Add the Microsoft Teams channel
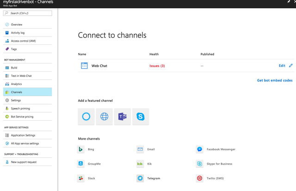Image resolution: width=296 pixels, height=191 pixels. tap(122, 117)
